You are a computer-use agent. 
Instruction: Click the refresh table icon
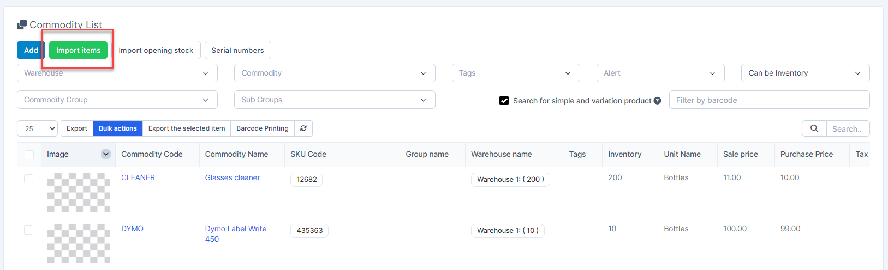pyautogui.click(x=303, y=128)
